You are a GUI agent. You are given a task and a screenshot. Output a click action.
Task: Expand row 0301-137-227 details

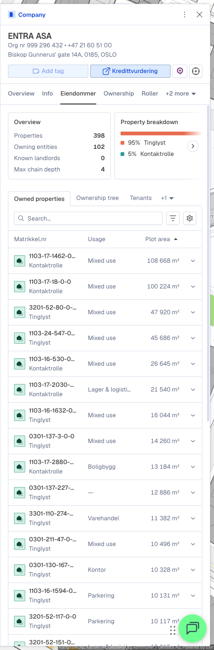pos(193,493)
